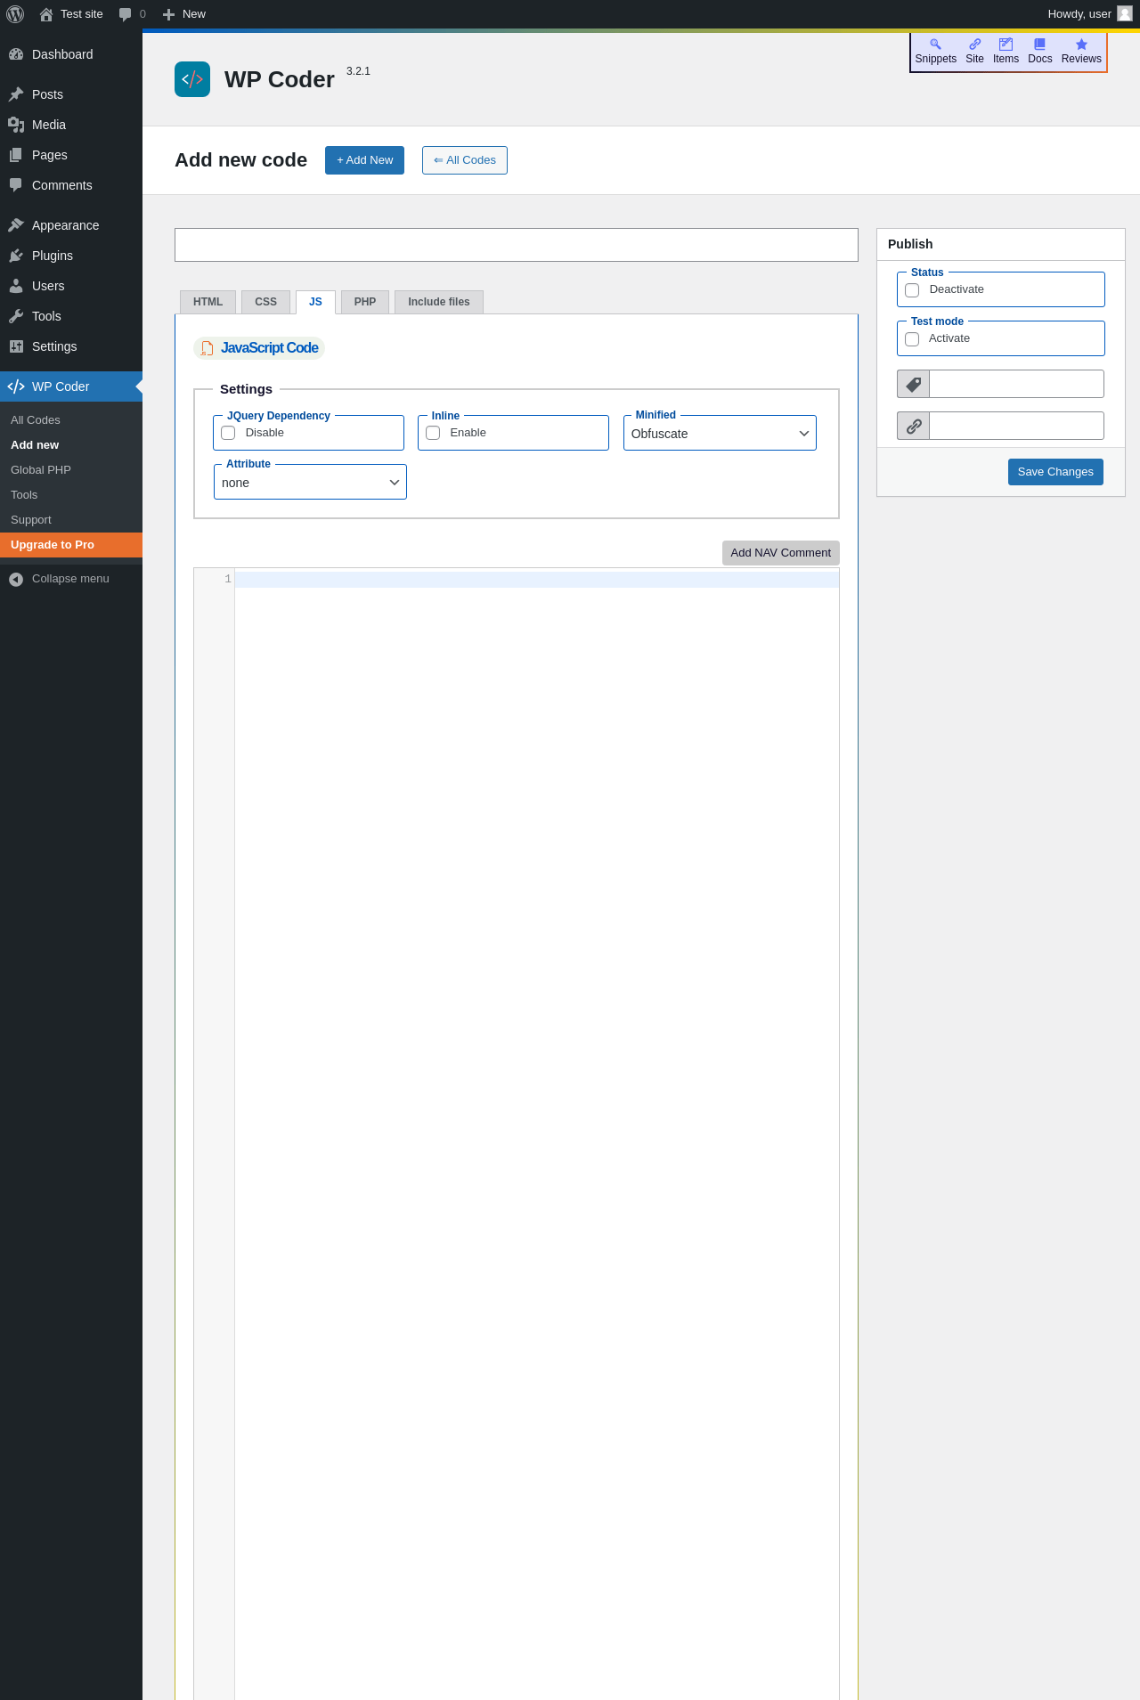Viewport: 1140px width, 1700px height.
Task: Click the WP Coder code icon in sidebar
Action: click(x=16, y=386)
